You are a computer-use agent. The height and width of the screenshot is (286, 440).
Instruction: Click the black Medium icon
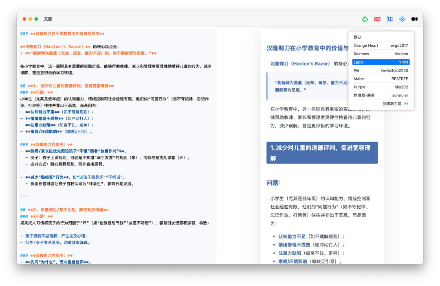click(x=415, y=19)
